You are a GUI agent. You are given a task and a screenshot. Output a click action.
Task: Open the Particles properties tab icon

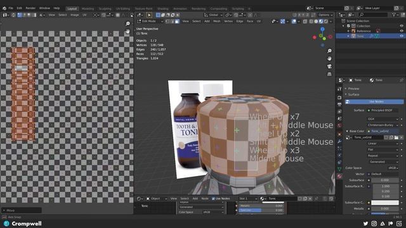(x=339, y=148)
